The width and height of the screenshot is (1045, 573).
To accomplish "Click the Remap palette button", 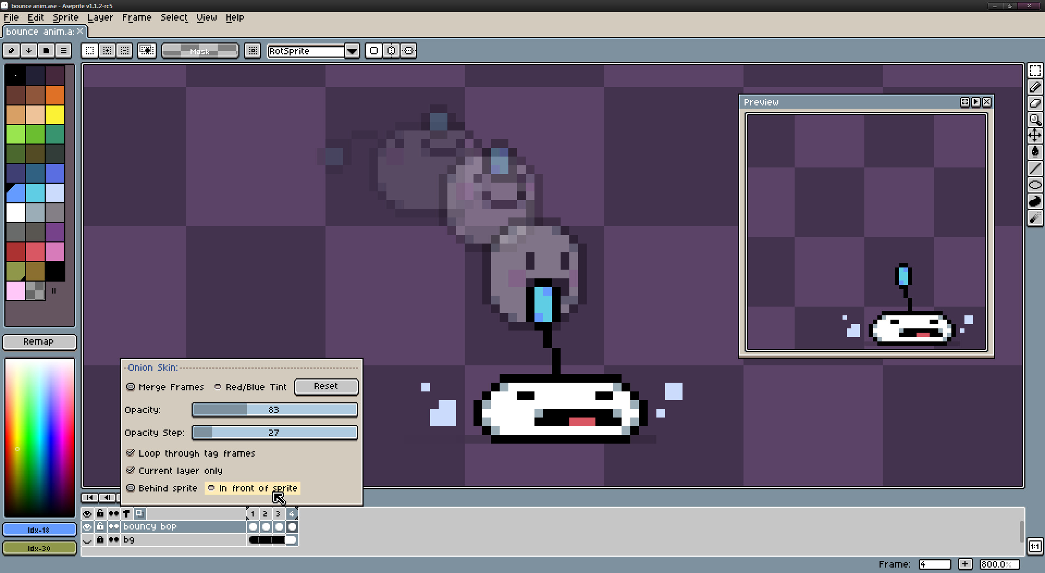I will pyautogui.click(x=39, y=341).
